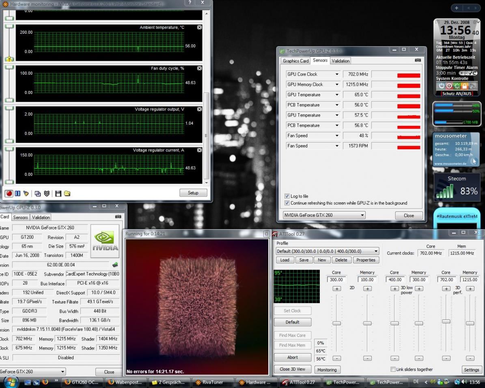
Task: Click the clear-history brush icon in Hardware monitoring
Action: (x=26, y=193)
